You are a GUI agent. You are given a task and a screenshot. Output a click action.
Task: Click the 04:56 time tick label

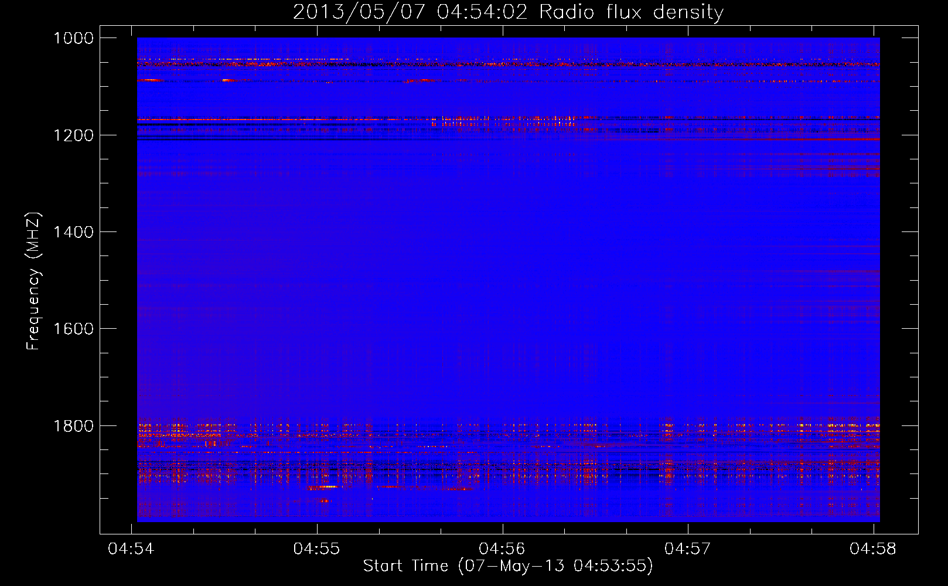coord(502,548)
